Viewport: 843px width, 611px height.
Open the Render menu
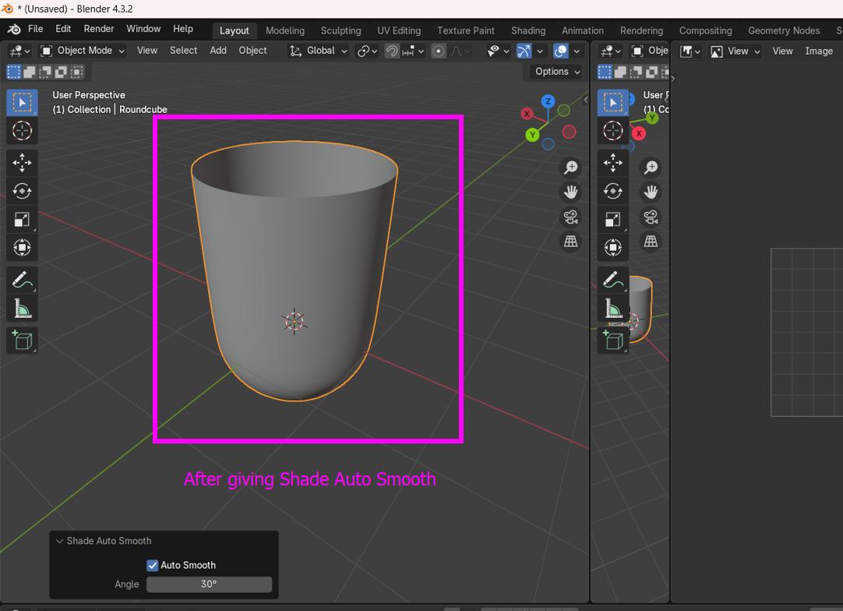click(x=99, y=29)
